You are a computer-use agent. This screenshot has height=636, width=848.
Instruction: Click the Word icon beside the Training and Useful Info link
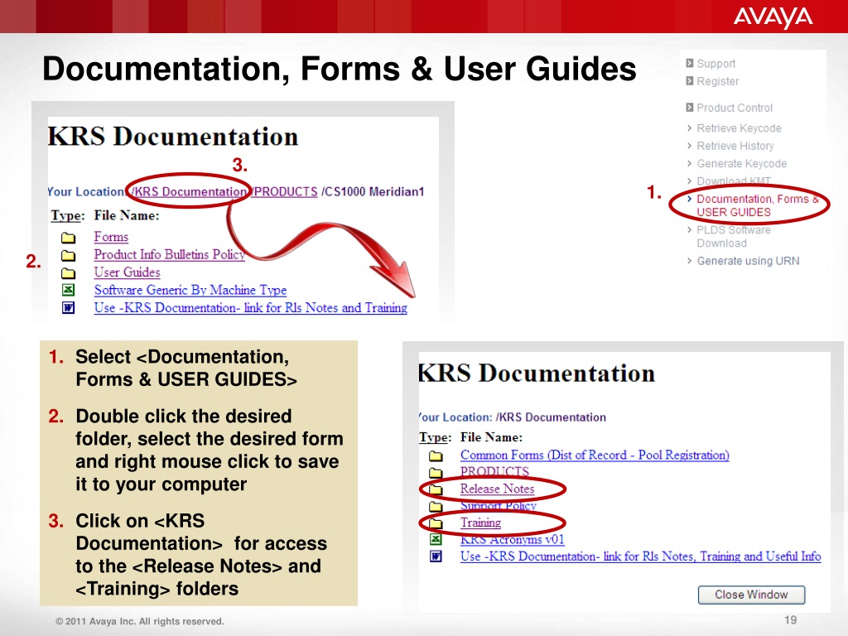click(x=436, y=556)
